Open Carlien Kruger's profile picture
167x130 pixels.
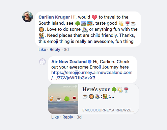click(x=28, y=17)
